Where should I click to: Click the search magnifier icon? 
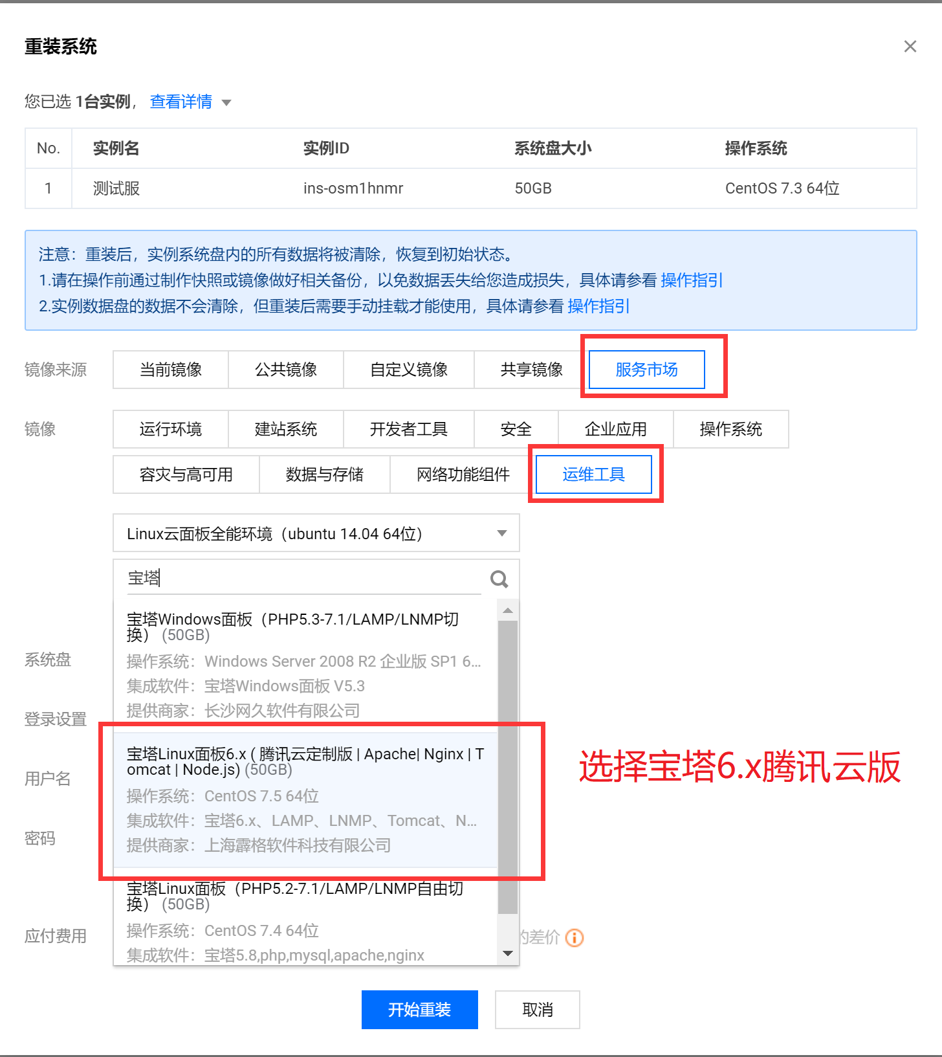[499, 579]
